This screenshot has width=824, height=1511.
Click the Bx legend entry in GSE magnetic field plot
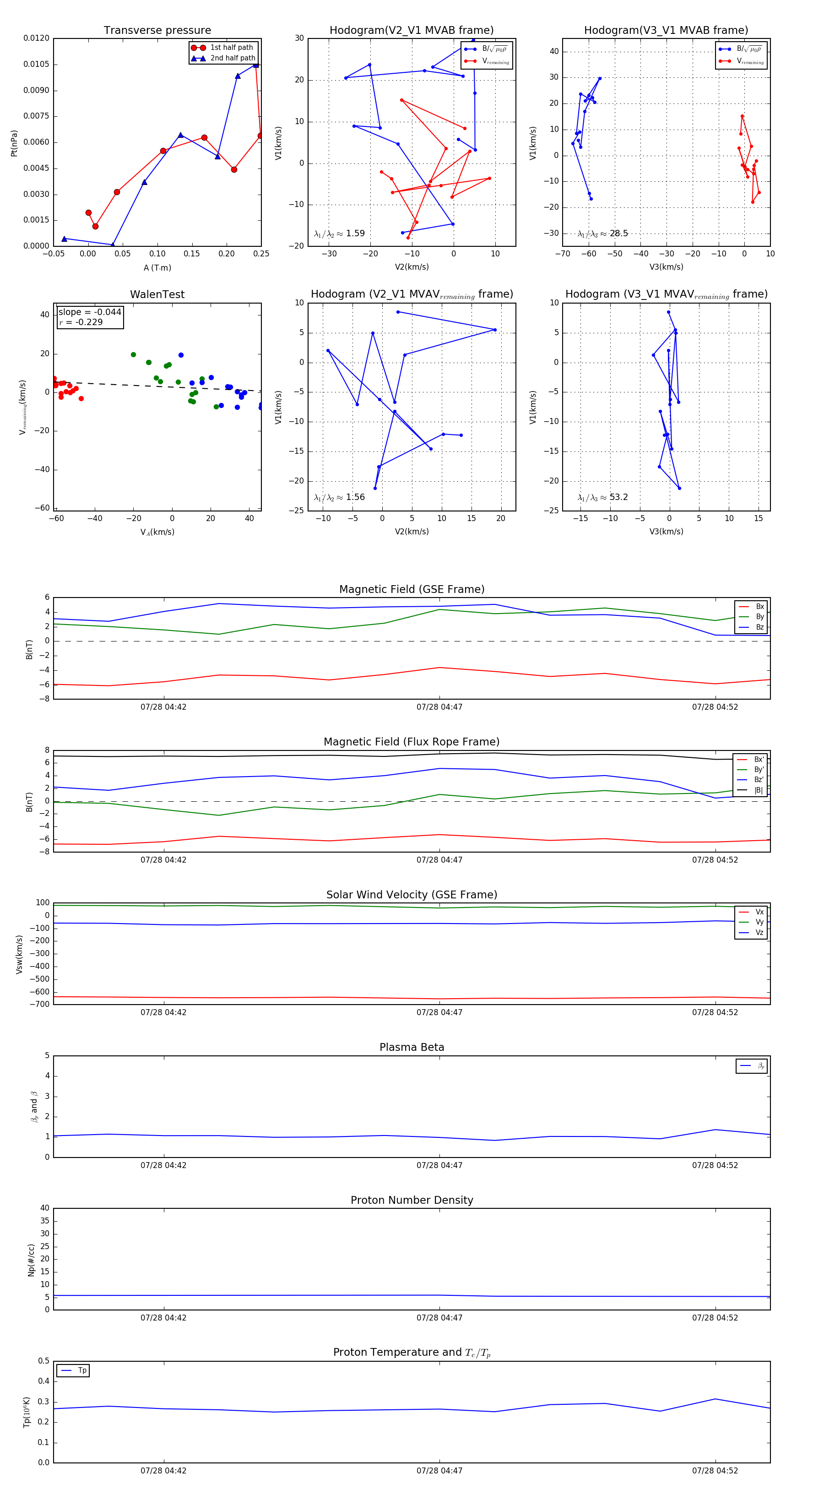coord(751,607)
